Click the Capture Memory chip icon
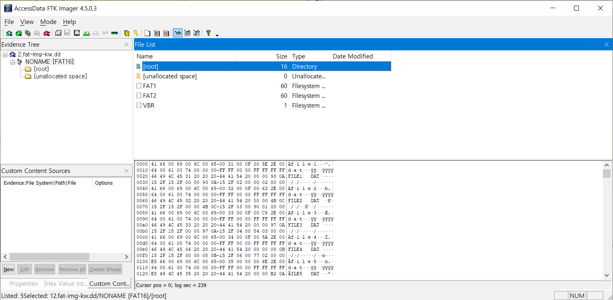Image resolution: width=613 pixels, height=300 pixels. point(115,33)
